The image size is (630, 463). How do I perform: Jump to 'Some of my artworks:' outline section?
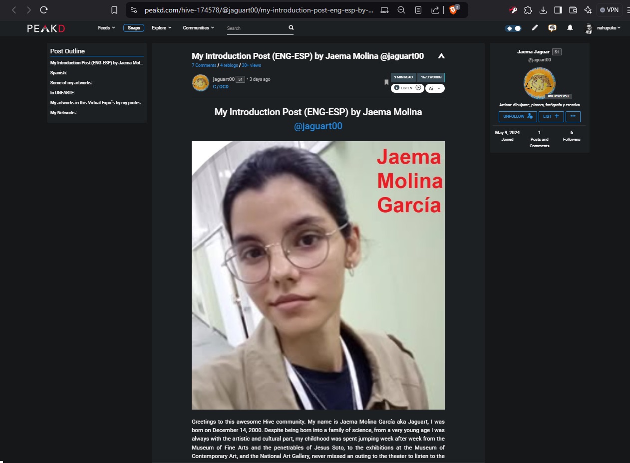pos(71,83)
